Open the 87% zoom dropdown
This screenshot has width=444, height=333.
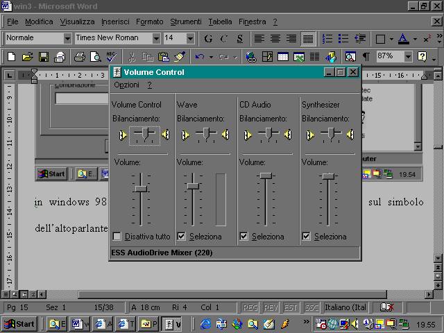point(408,57)
